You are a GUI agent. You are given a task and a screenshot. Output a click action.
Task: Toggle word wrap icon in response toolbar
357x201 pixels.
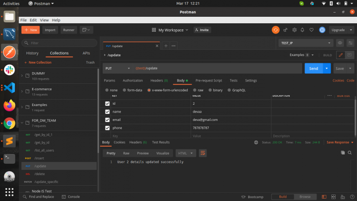pos(203,153)
